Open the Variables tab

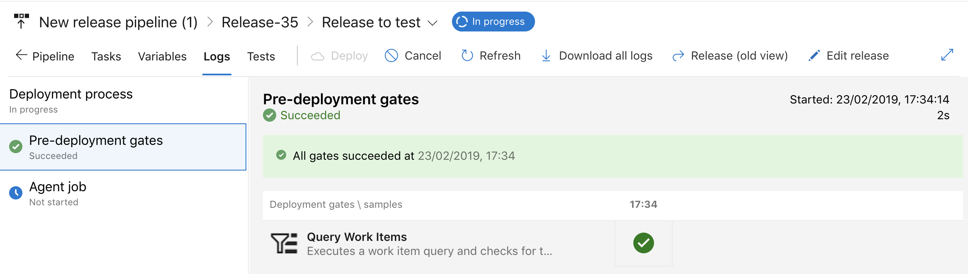point(162,56)
